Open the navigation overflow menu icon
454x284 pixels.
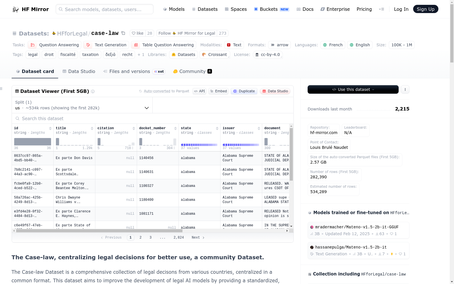click(381, 9)
